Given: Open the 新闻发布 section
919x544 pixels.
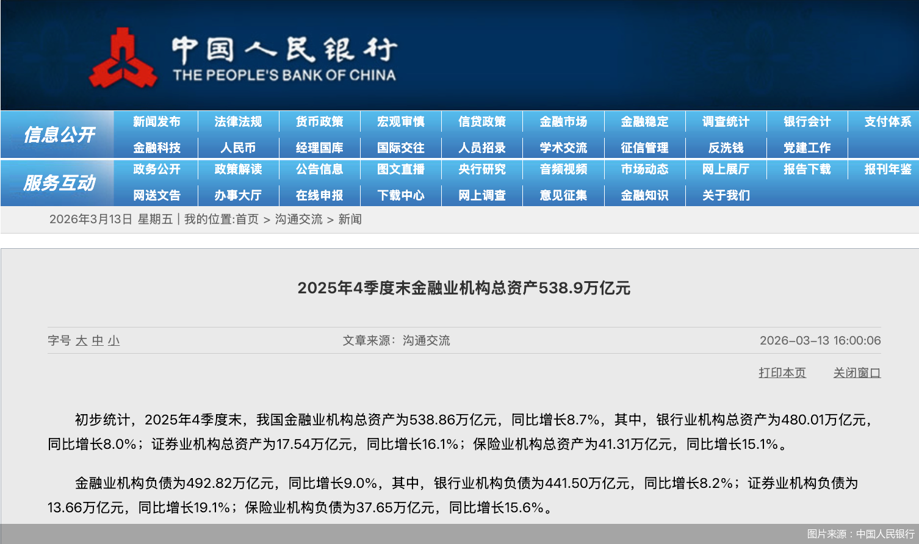Looking at the screenshot, I should 156,121.
